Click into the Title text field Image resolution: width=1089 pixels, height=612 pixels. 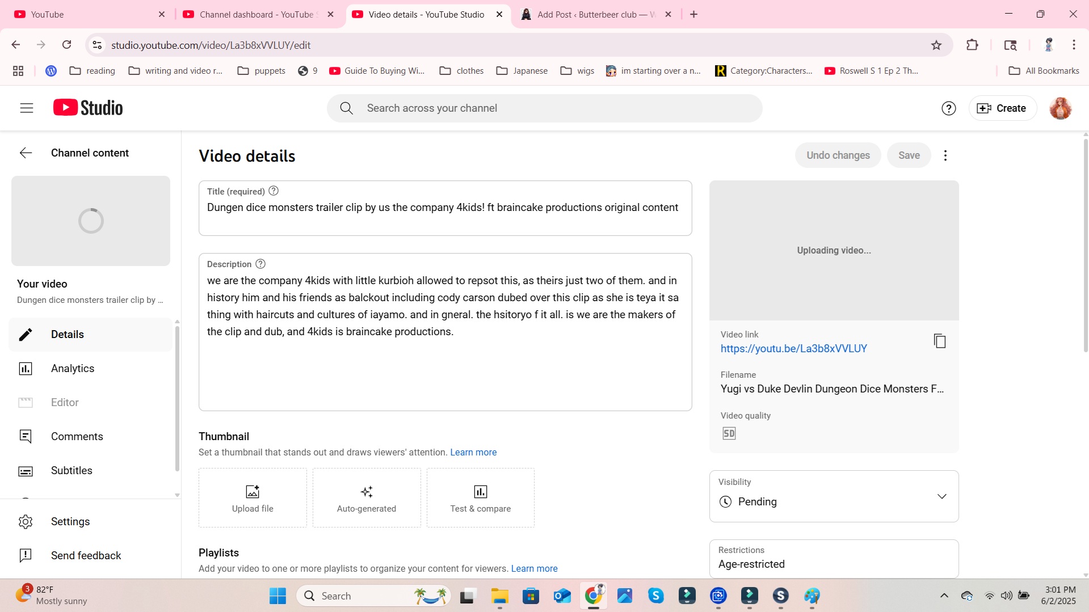pyautogui.click(x=445, y=208)
